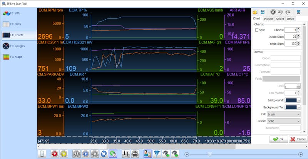Click the red record button in bottom toolbar
The height and width of the screenshot is (159, 308).
coord(55,154)
